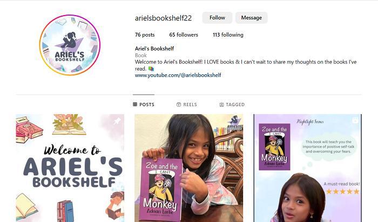378x222 pixels.
Task: View the 113 following list
Action: [x=228, y=35]
